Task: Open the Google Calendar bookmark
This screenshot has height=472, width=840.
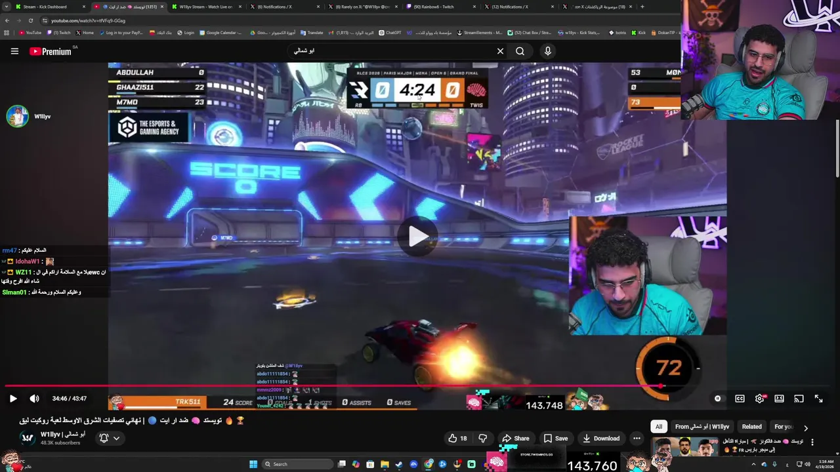Action: click(x=221, y=32)
